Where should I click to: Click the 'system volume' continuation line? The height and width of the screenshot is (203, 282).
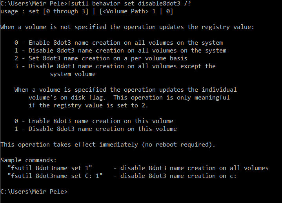click(73, 74)
